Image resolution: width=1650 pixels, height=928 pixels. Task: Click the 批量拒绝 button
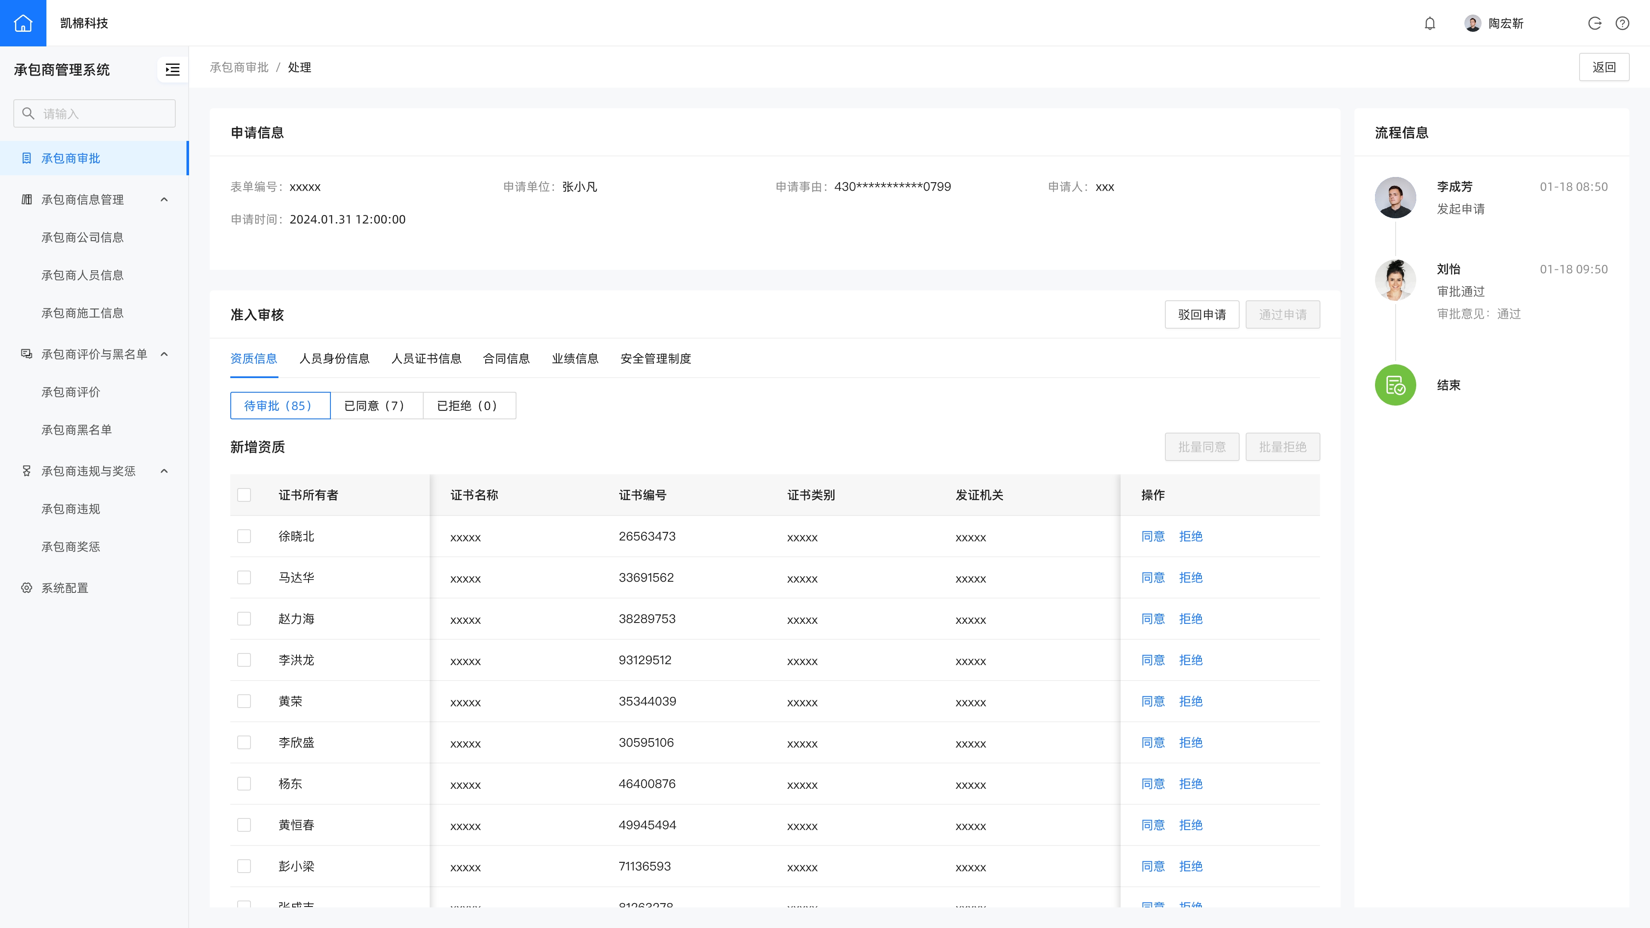coord(1282,447)
